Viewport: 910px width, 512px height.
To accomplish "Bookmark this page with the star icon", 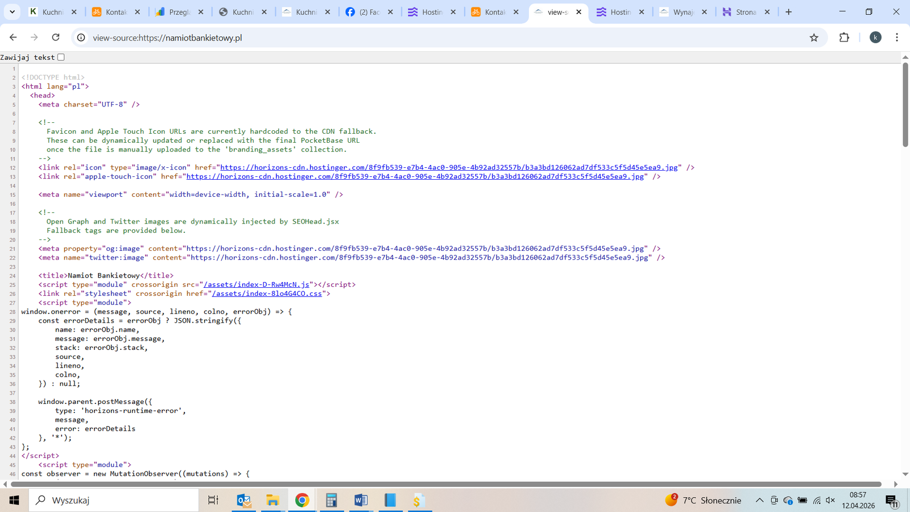I will 814,38.
